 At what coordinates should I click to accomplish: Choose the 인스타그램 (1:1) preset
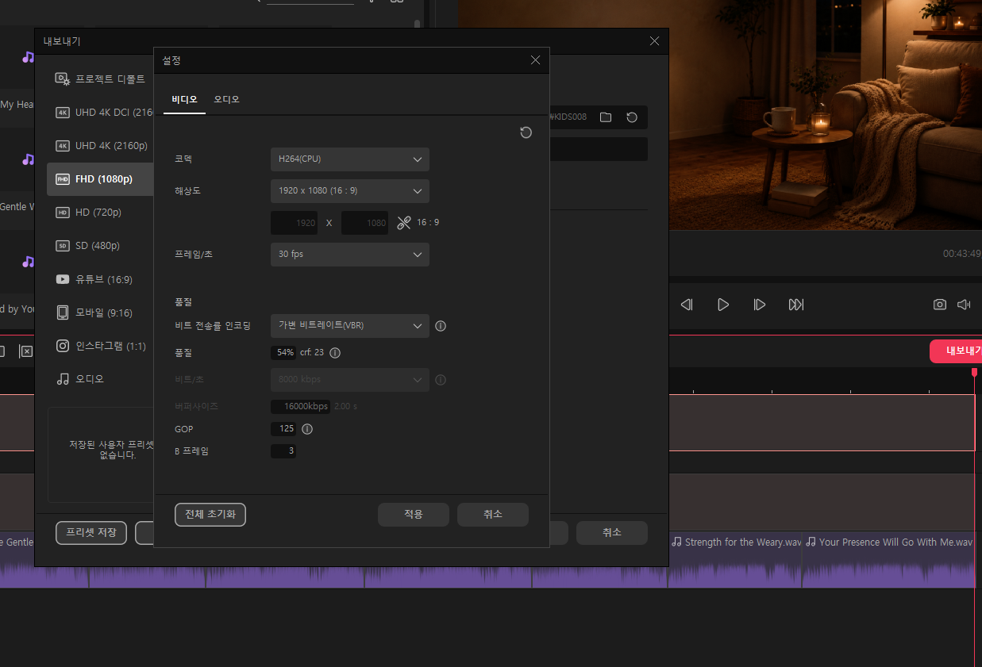click(101, 346)
